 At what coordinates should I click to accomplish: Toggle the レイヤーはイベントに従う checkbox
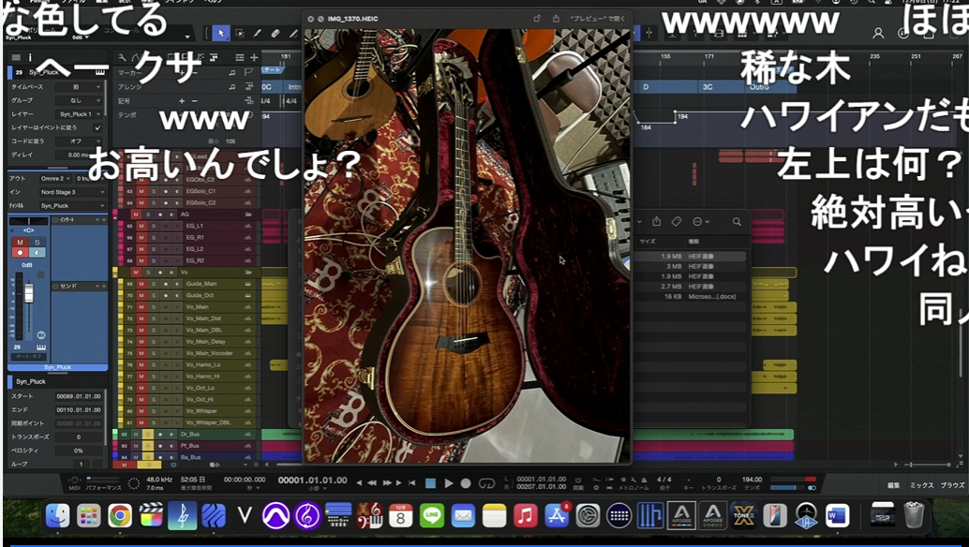(98, 127)
